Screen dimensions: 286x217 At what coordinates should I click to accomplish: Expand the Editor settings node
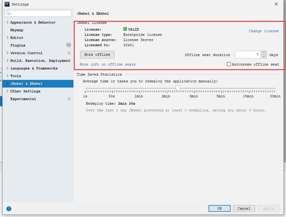point(7,38)
